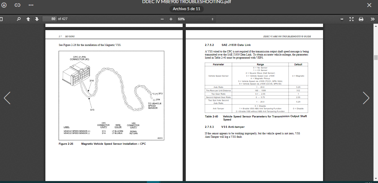Click the range value '160 – 1599'

(260, 90)
